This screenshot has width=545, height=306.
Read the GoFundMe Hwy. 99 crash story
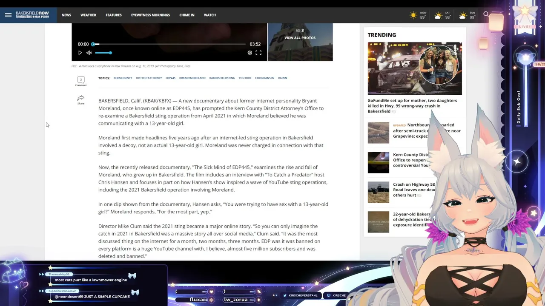tap(412, 106)
